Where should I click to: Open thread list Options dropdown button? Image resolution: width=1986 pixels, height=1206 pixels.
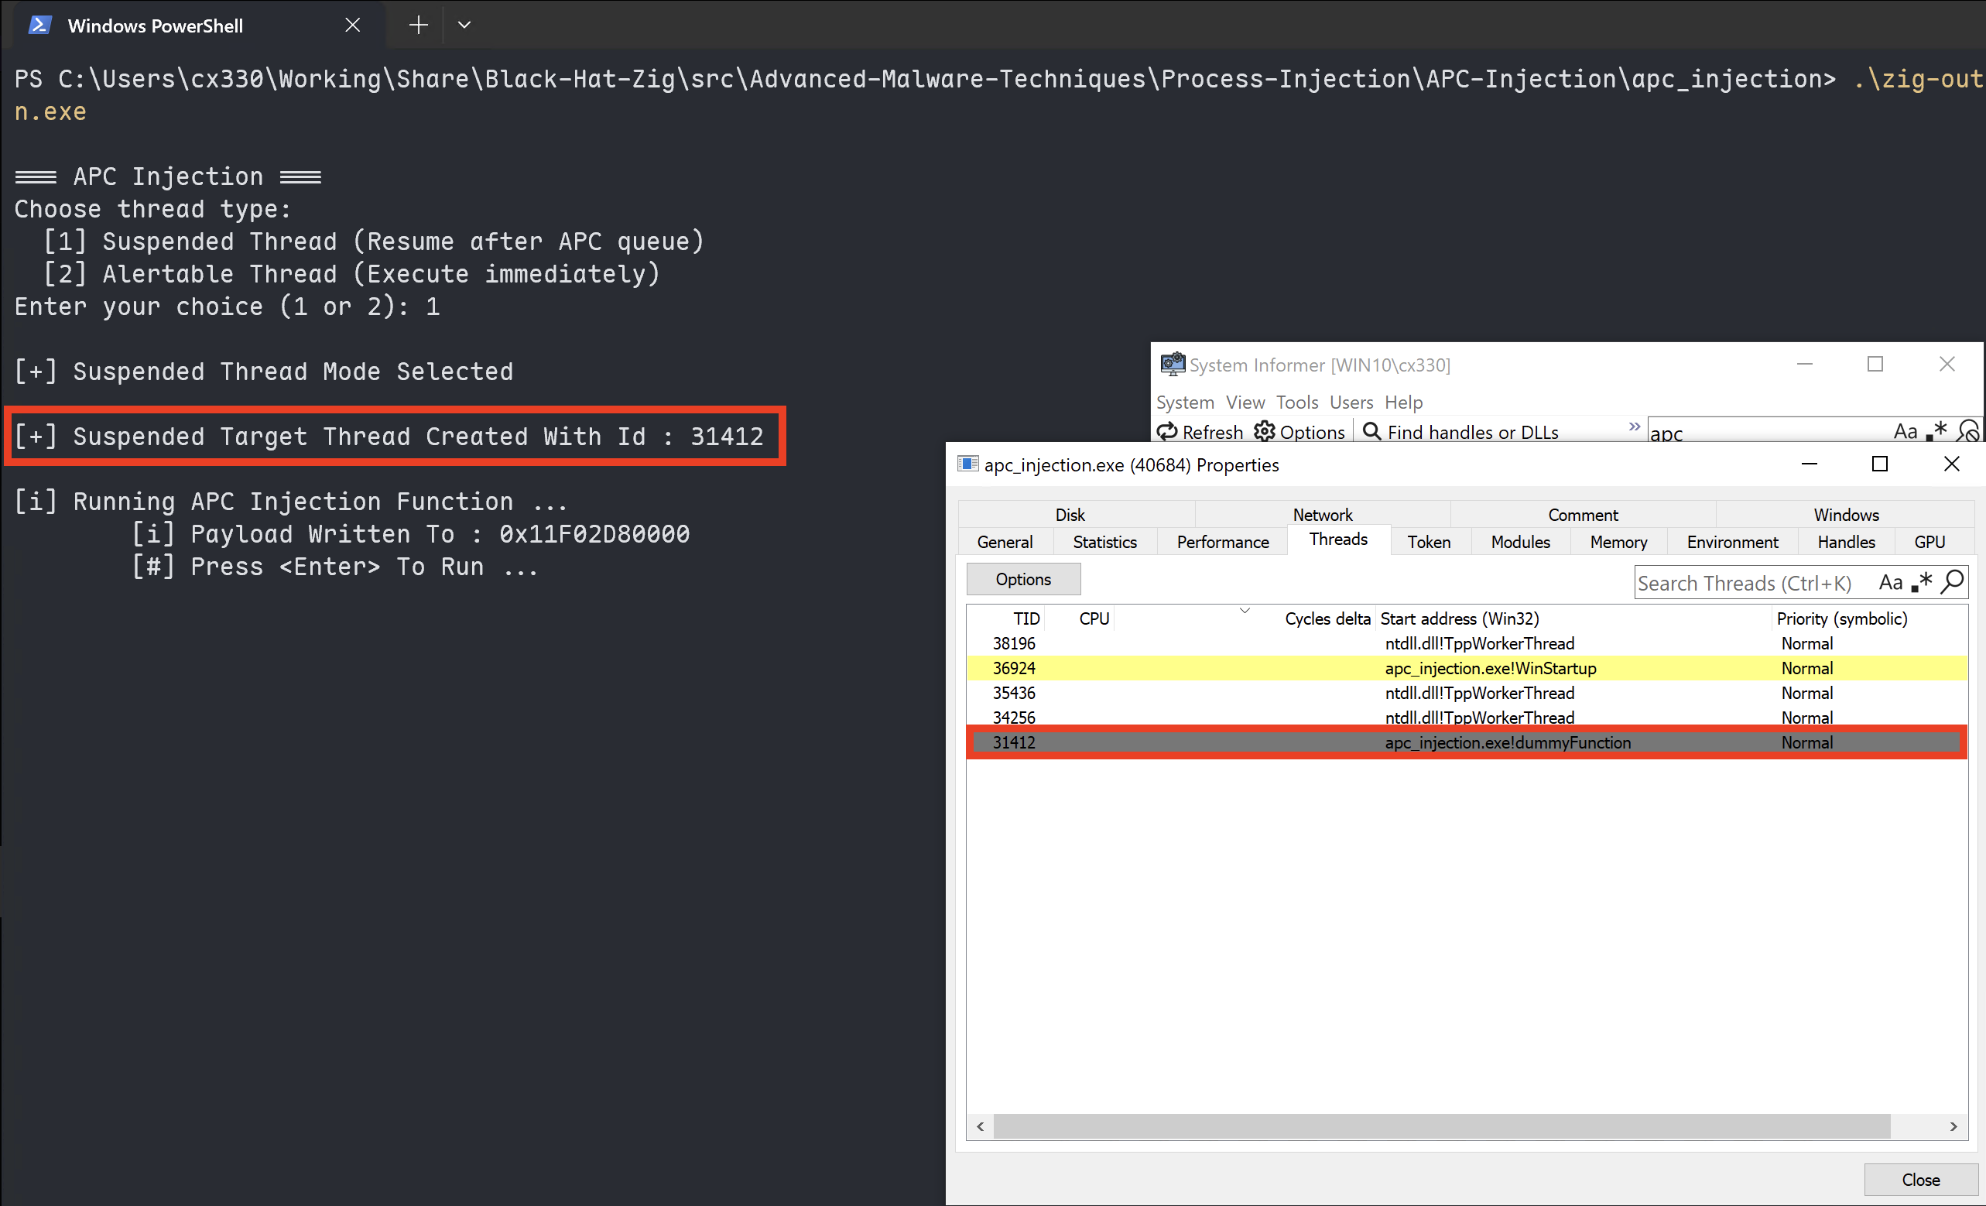coord(1023,579)
